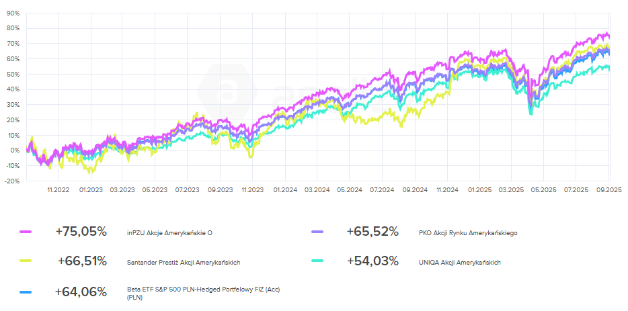The width and height of the screenshot is (628, 311).
Task: Click the magenta inPZU legend color marker
Action: [27, 232]
